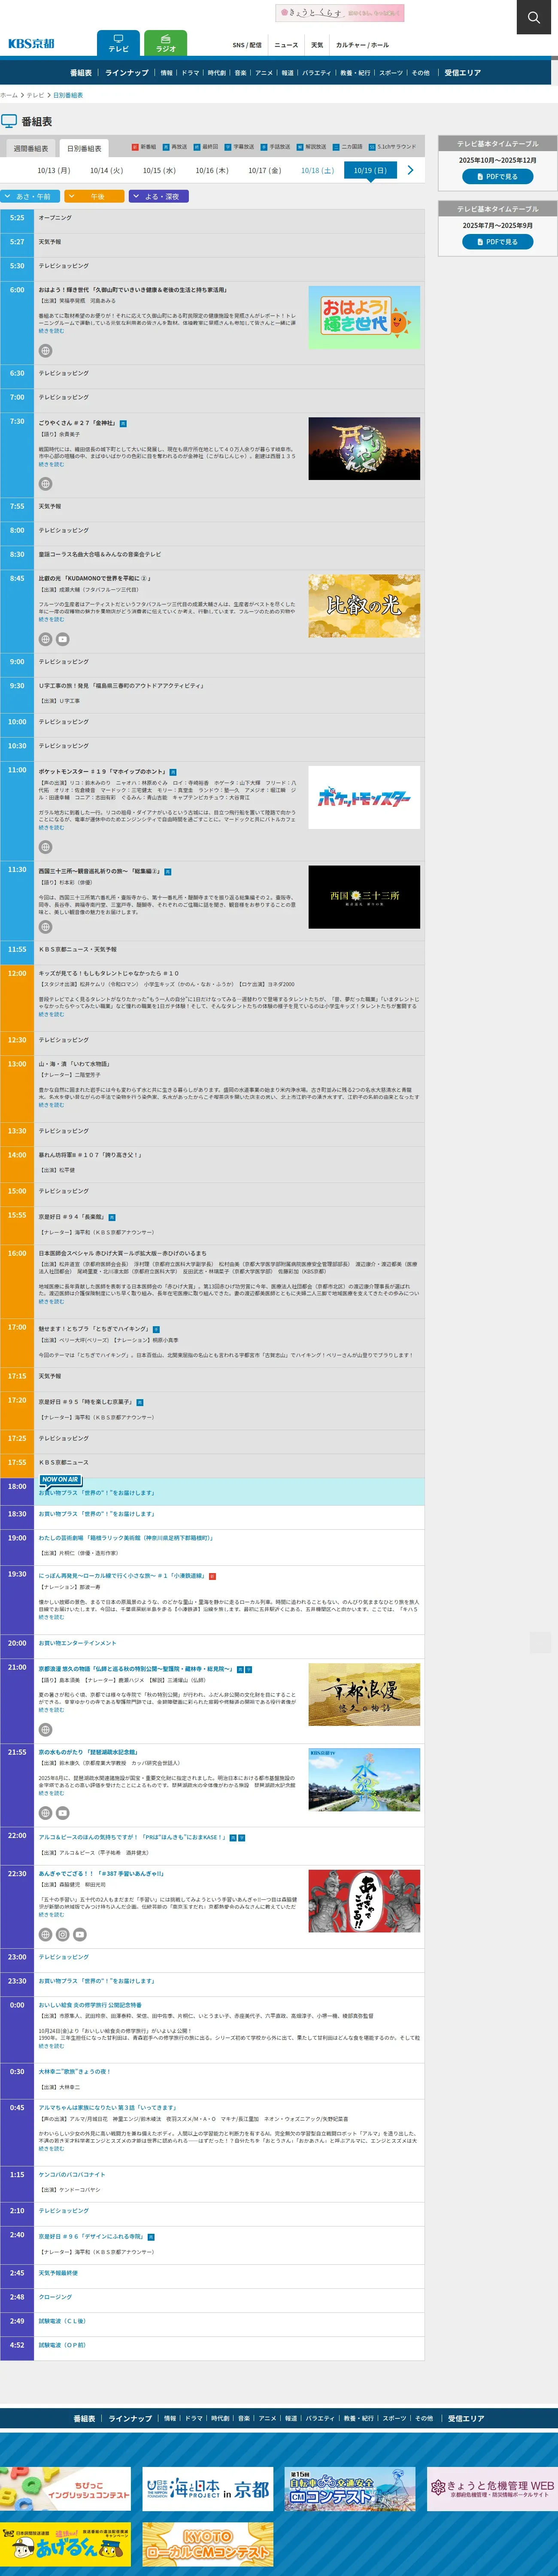Open おはよう!輝き世代 thumbnail
558x2576 pixels.
[x=364, y=317]
